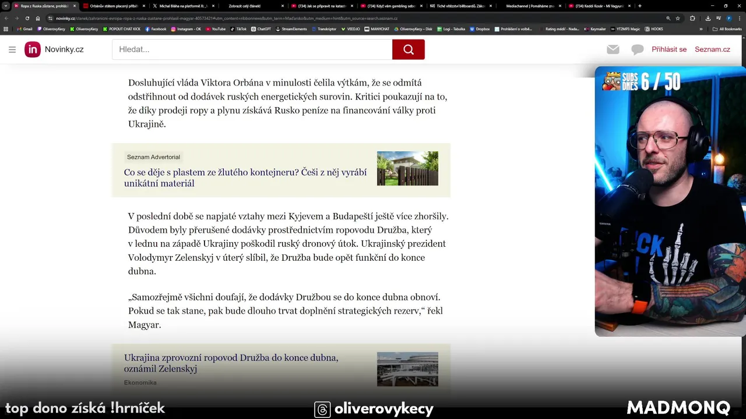The image size is (746, 419).
Task: Open the browser profile avatar
Action: [x=729, y=18]
